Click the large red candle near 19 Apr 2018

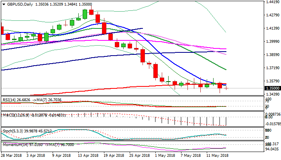point(104,28)
